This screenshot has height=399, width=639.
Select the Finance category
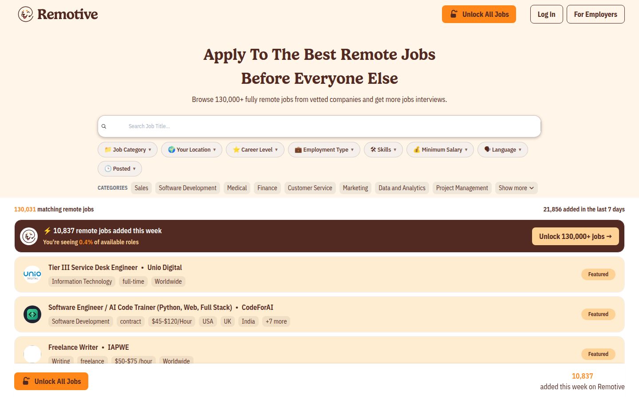point(267,188)
